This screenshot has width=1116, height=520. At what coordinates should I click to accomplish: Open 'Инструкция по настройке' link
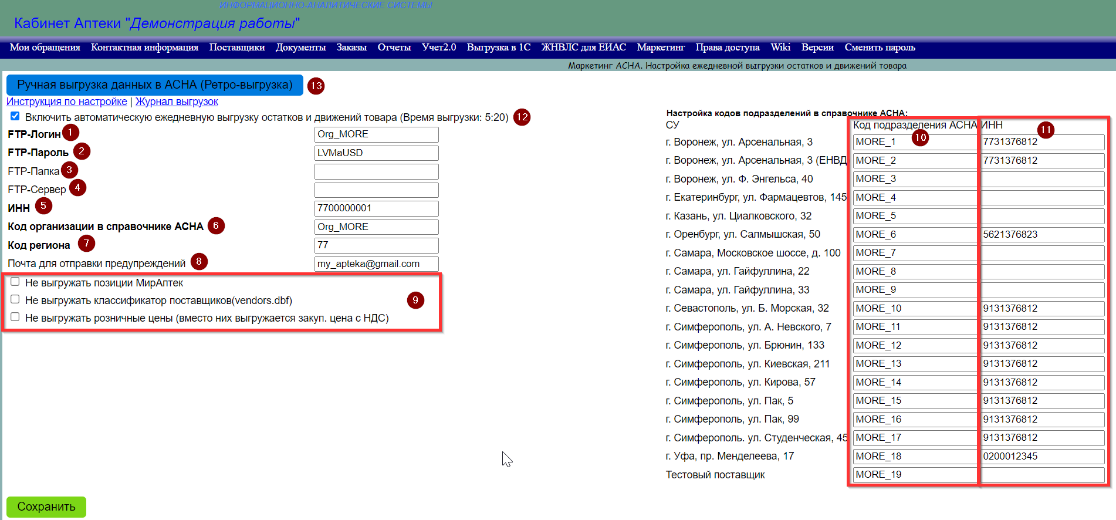pos(66,102)
